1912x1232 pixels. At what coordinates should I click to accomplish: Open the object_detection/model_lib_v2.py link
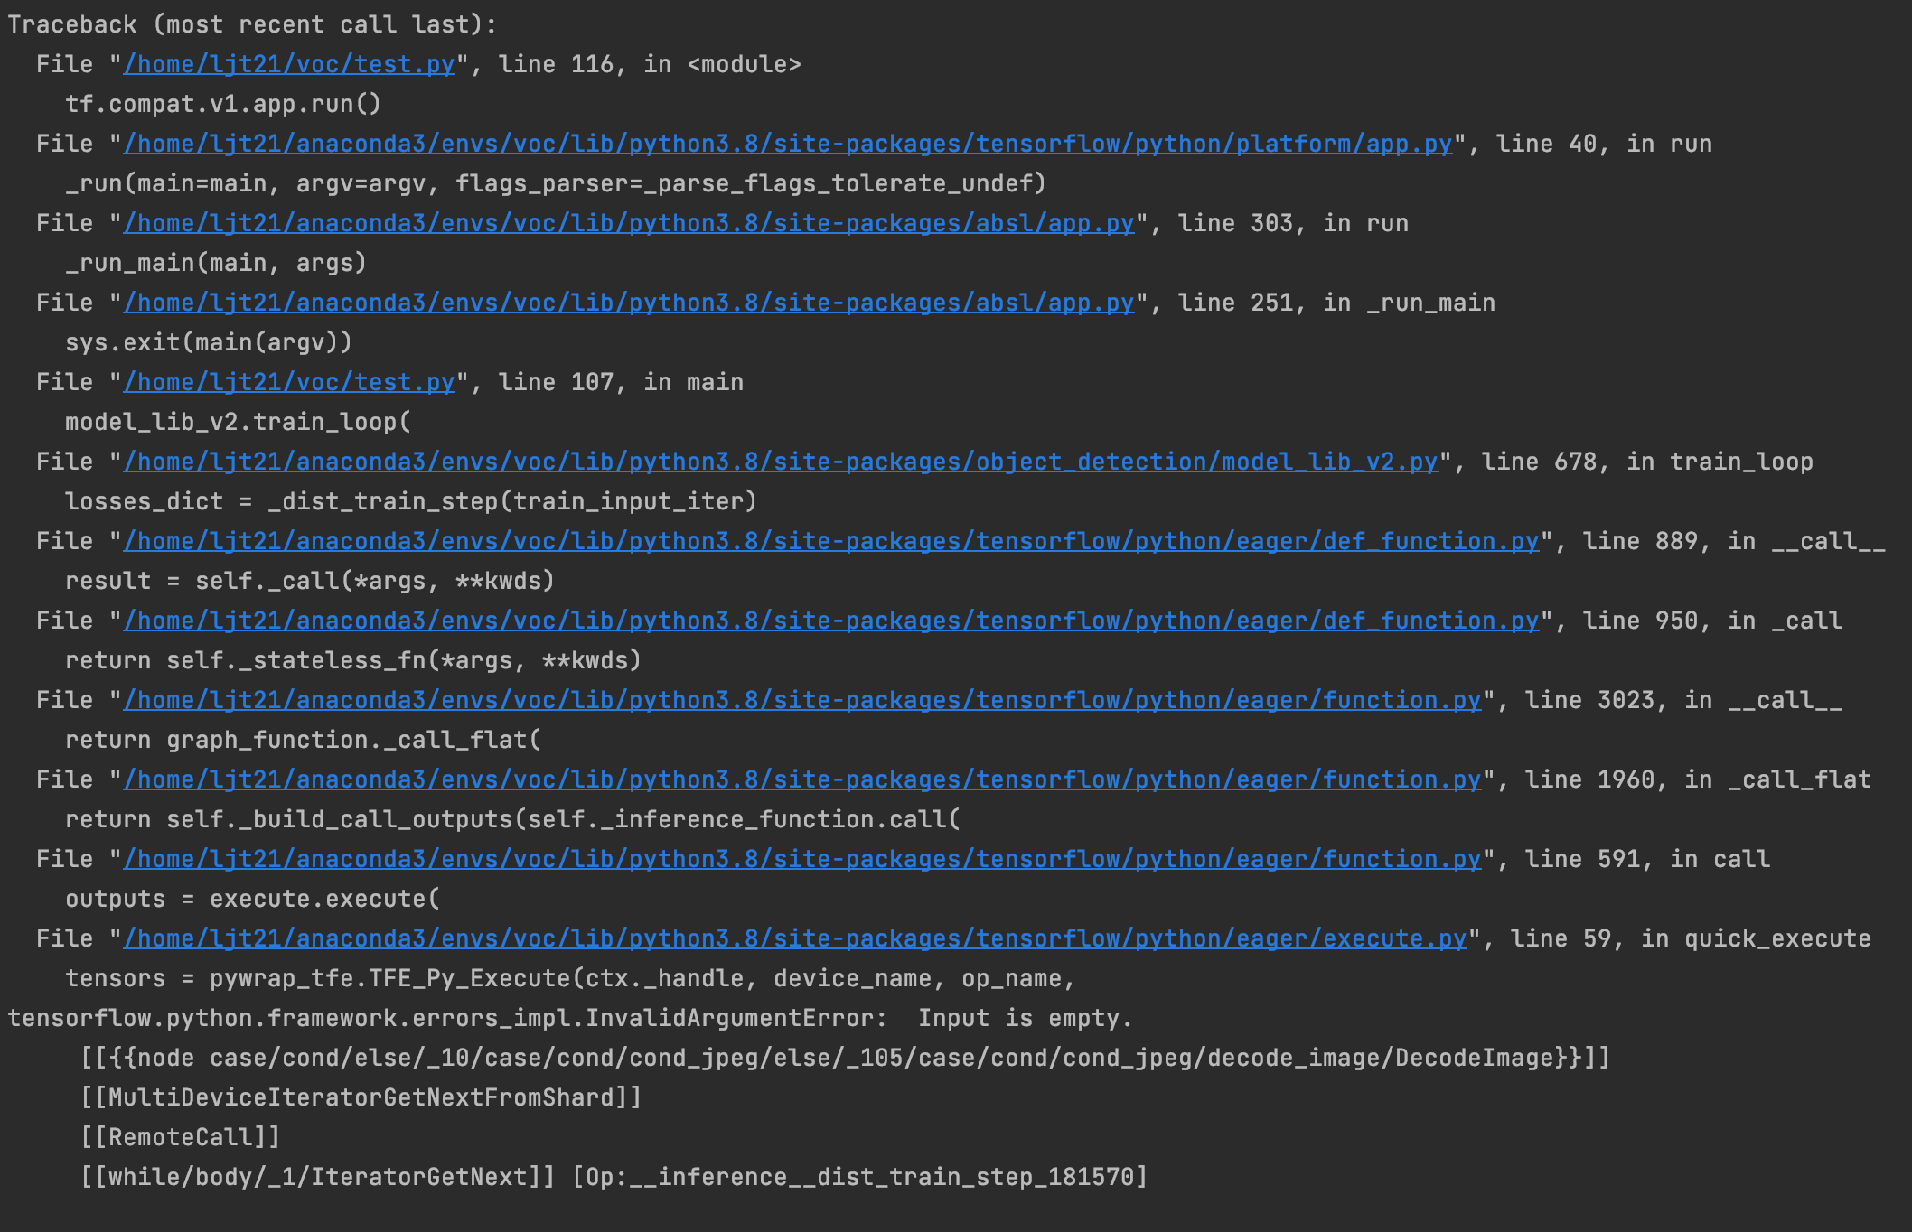(777, 461)
